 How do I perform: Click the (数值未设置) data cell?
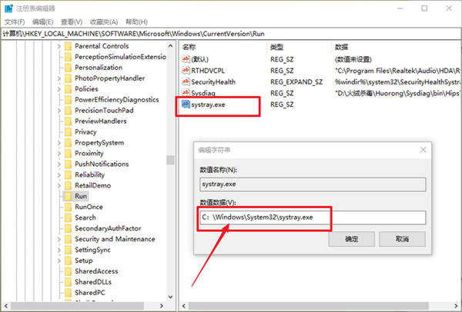pos(353,59)
